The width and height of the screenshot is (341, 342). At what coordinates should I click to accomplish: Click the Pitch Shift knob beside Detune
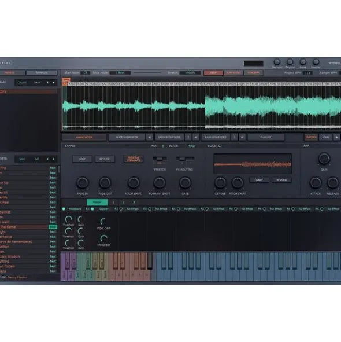(x=238, y=183)
